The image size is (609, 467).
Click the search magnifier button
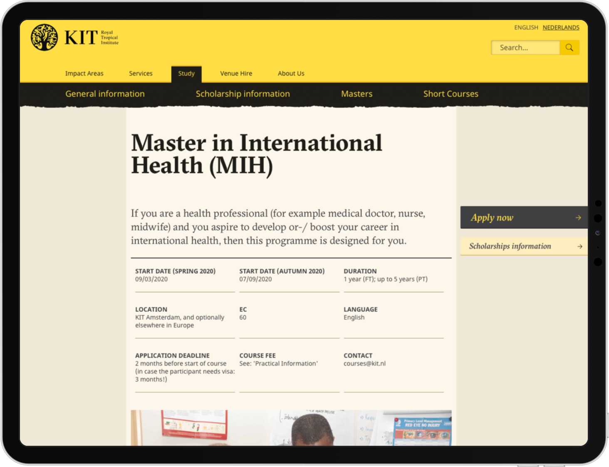coord(569,47)
